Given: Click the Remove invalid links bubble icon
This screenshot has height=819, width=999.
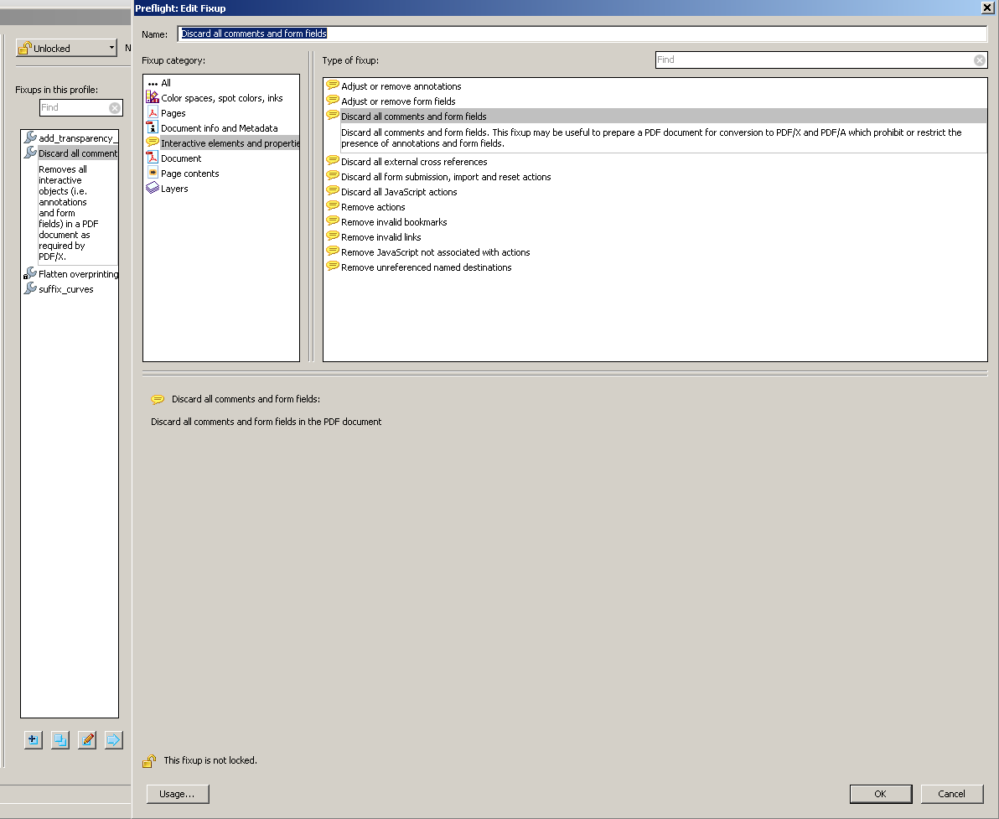Looking at the screenshot, I should [x=333, y=236].
